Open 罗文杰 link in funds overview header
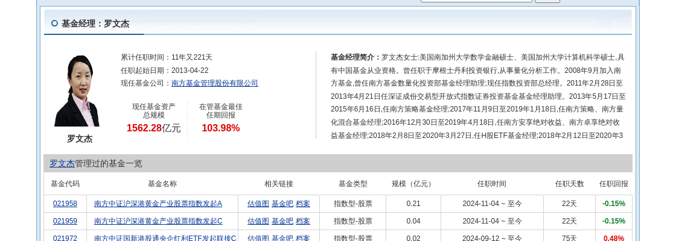 tap(62, 163)
